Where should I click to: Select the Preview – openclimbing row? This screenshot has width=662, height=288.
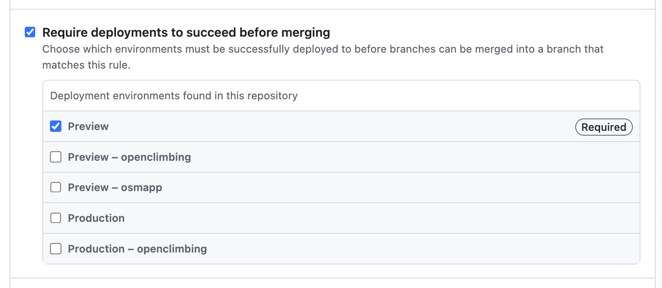[320, 157]
